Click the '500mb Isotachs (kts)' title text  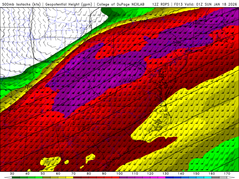[x=21, y=4]
